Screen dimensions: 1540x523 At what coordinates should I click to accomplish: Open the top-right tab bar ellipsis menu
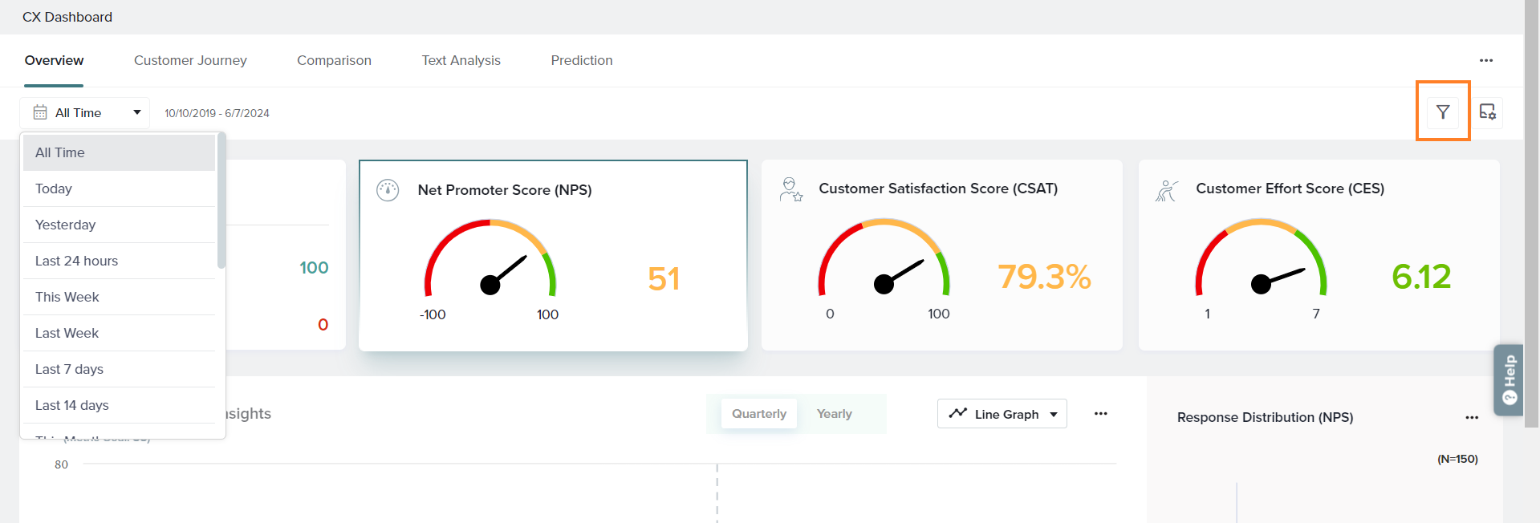point(1485,61)
